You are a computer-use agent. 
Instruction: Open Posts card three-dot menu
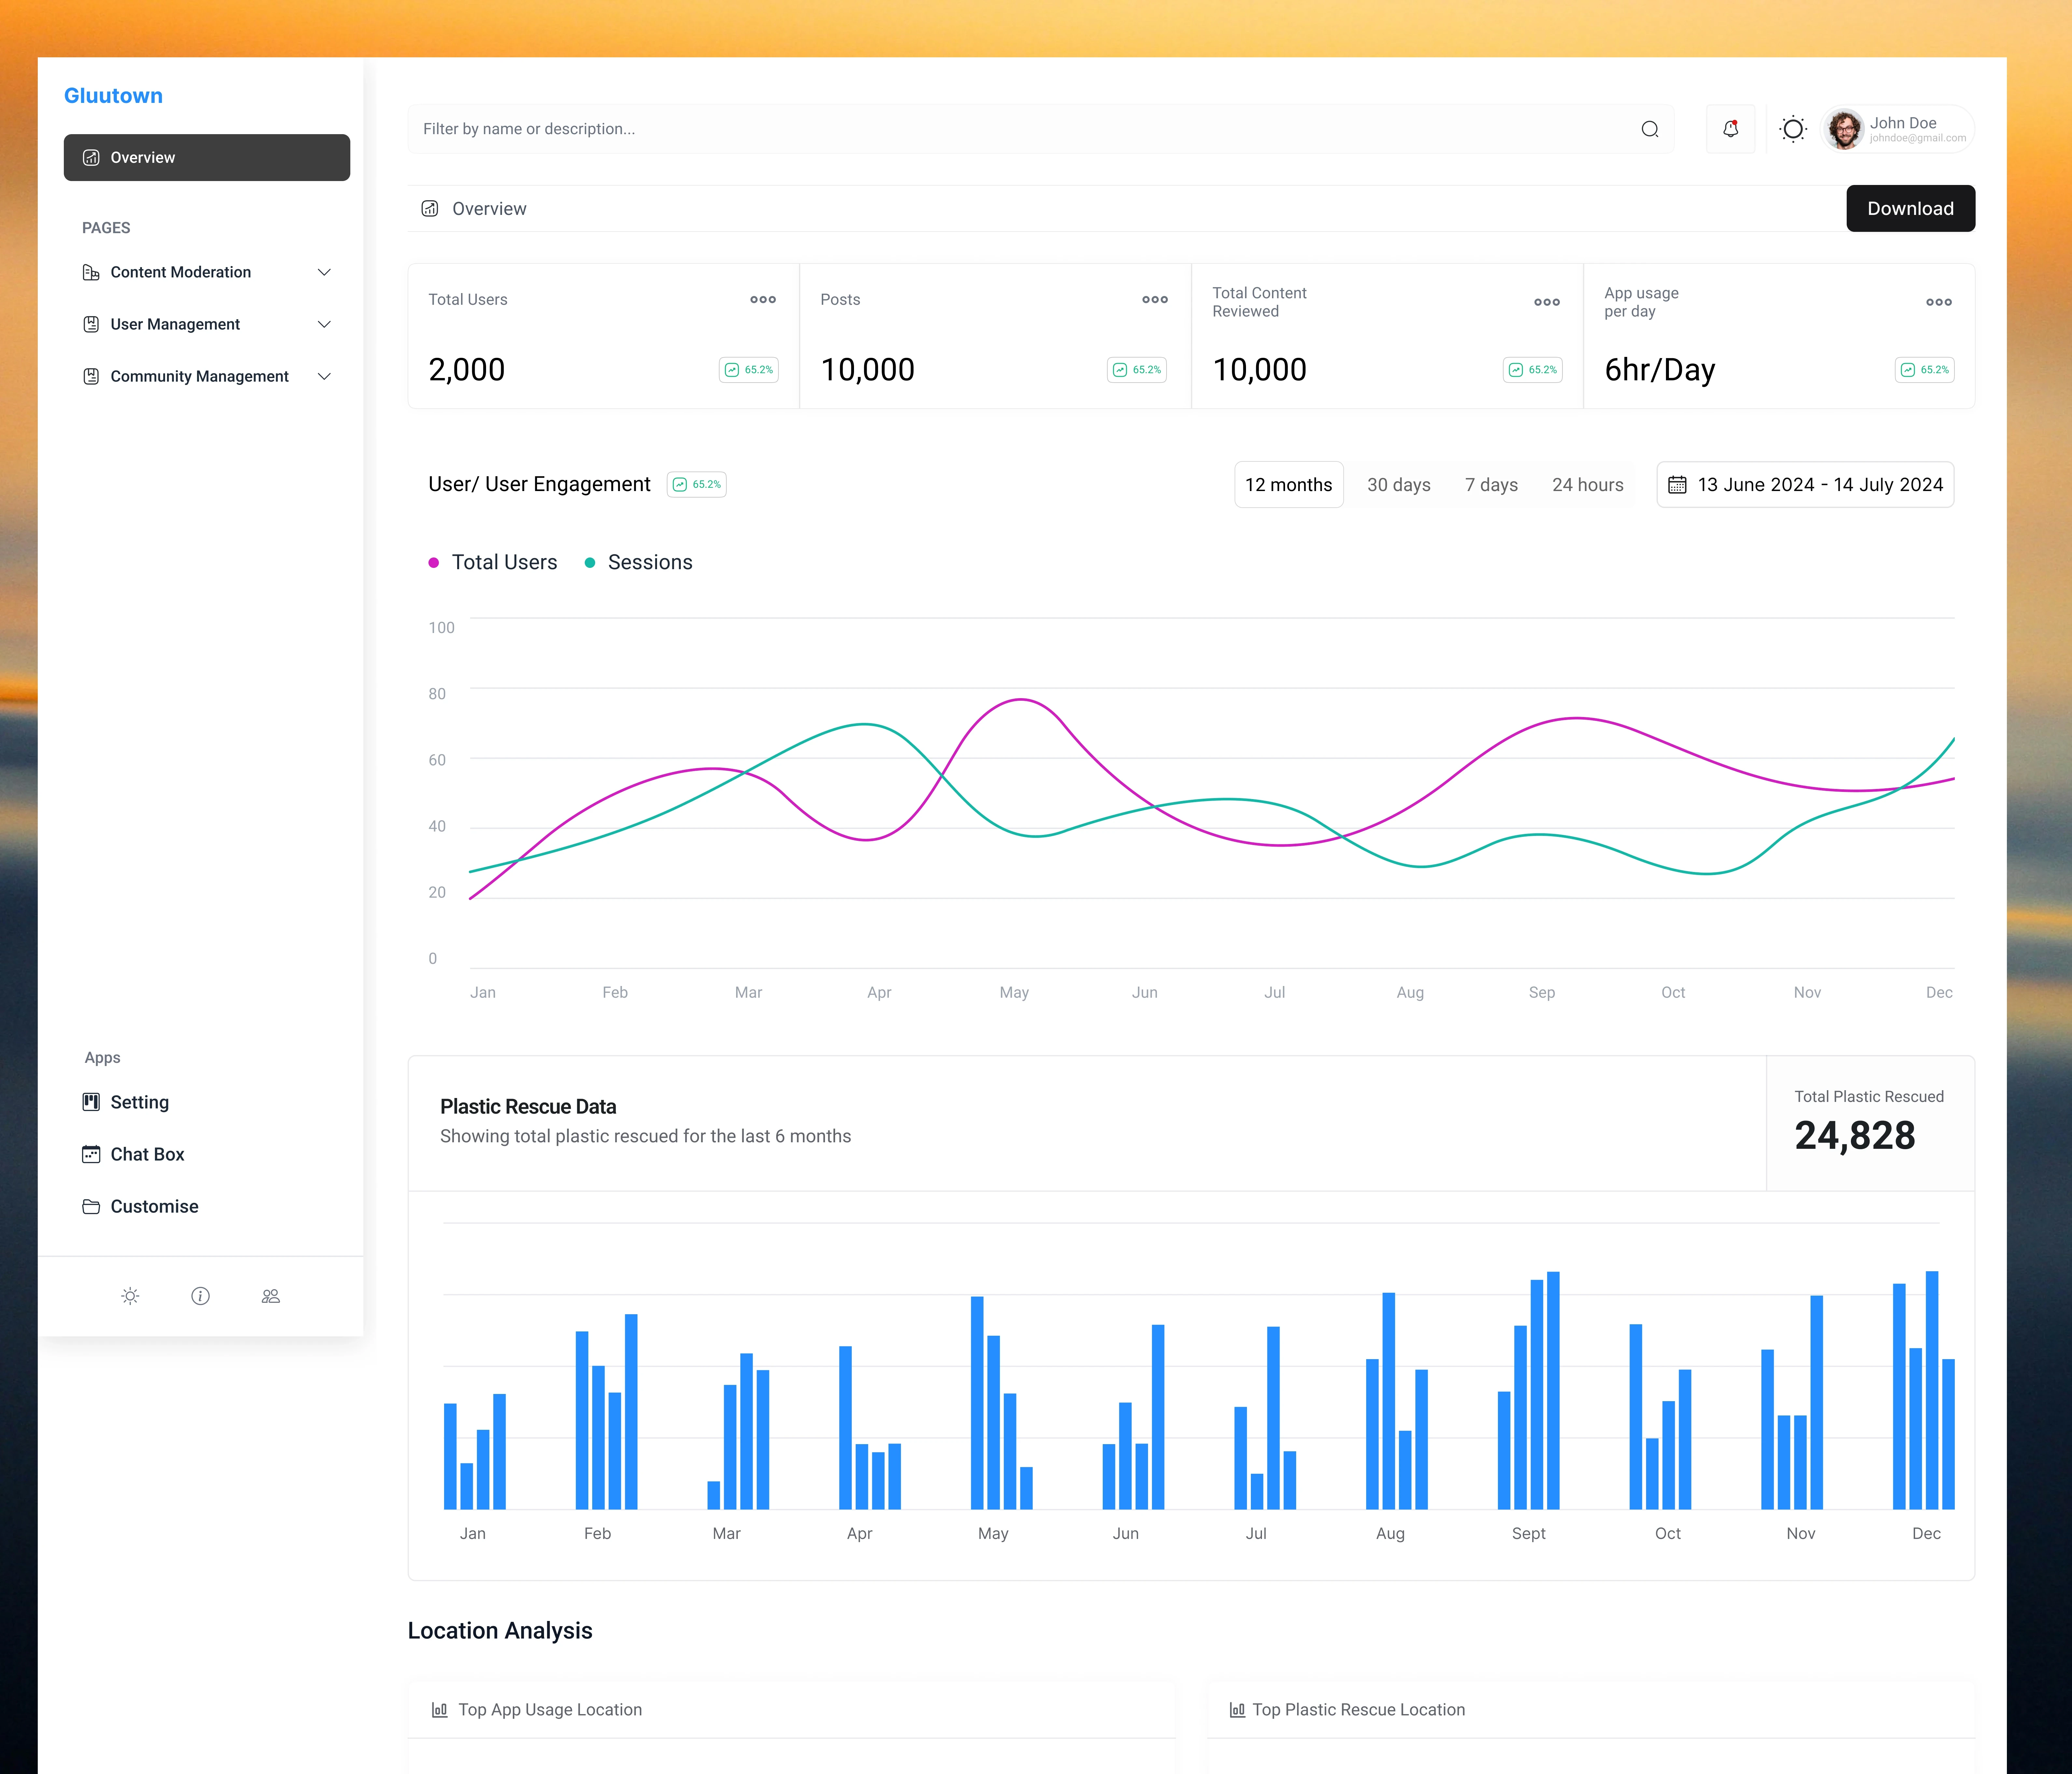pyautogui.click(x=1155, y=299)
